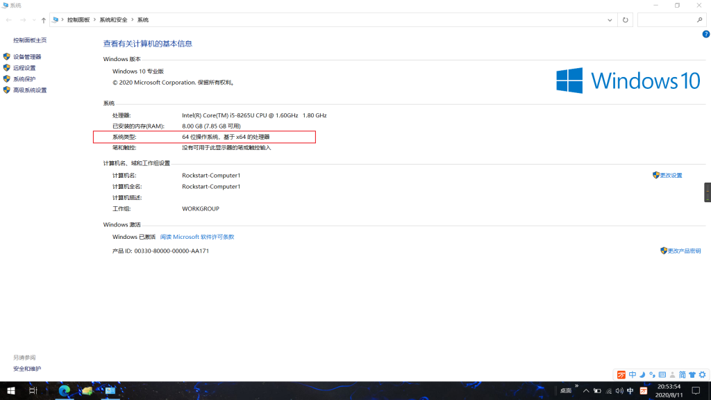The width and height of the screenshot is (711, 400).
Task: Click the processor value Intel(R) Core(TM) i5-8265U
Action: pyautogui.click(x=254, y=116)
